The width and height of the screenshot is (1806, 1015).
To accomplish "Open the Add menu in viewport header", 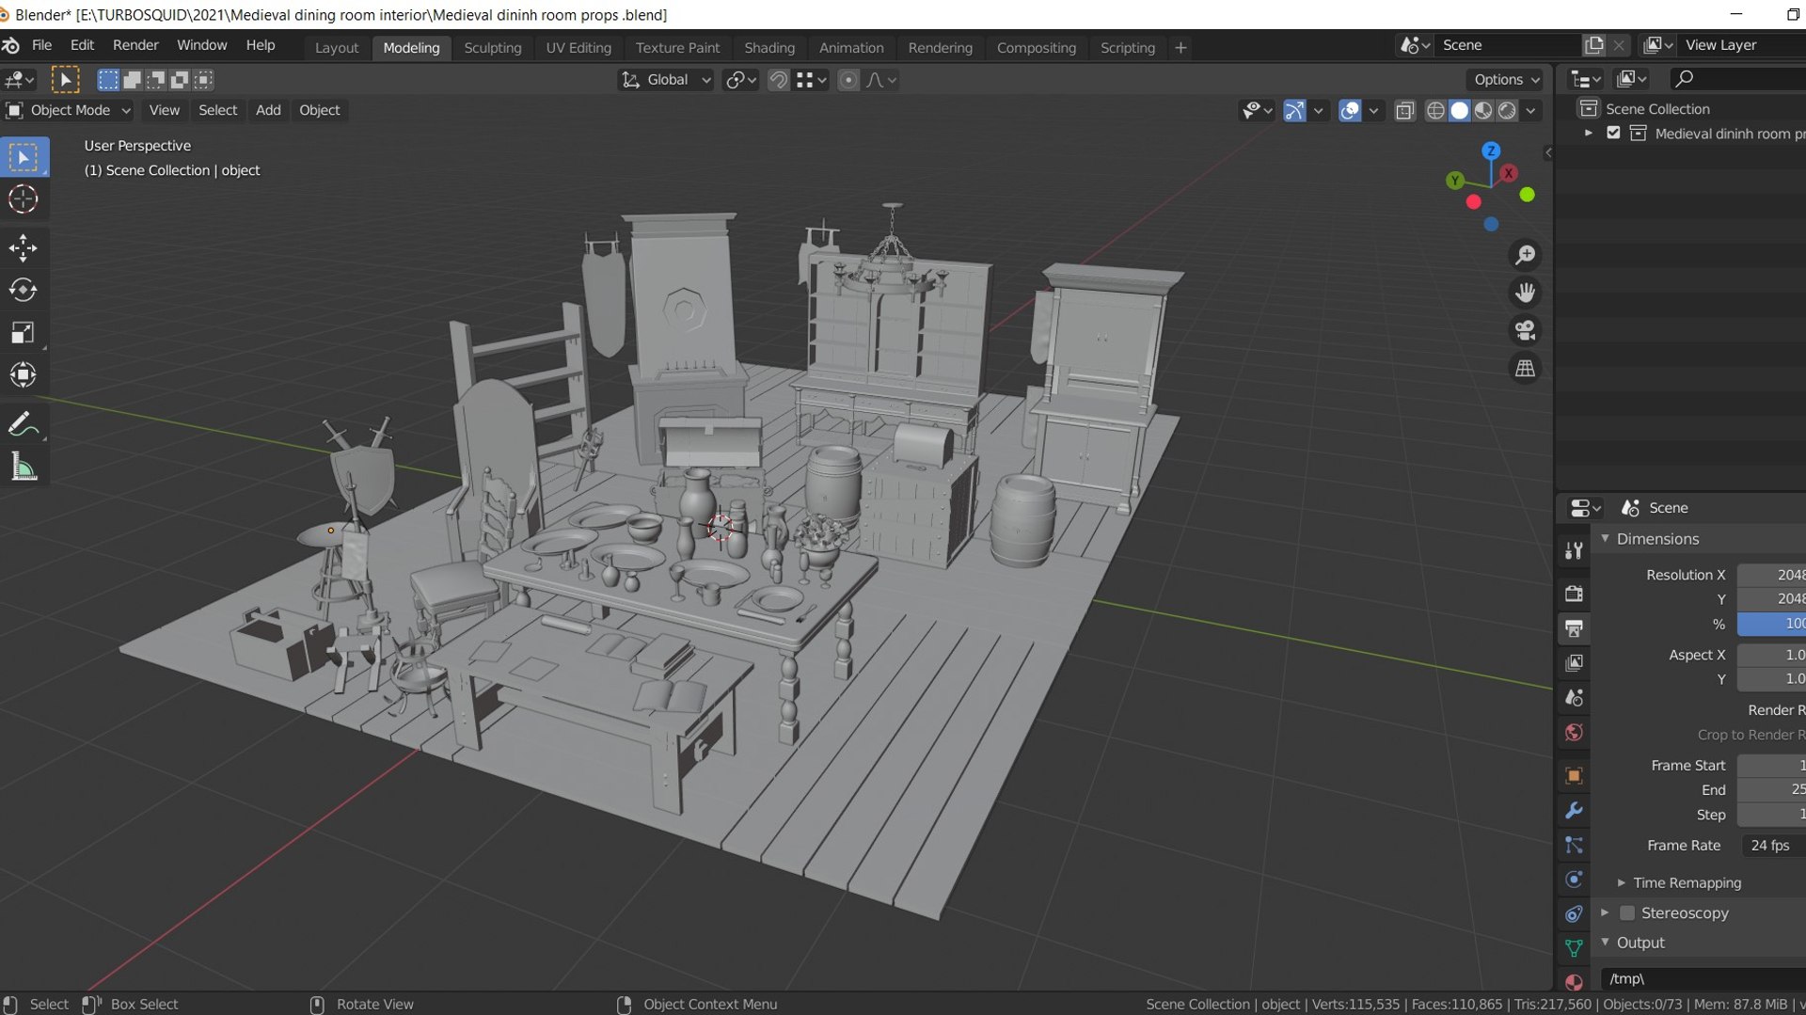I will [x=268, y=110].
